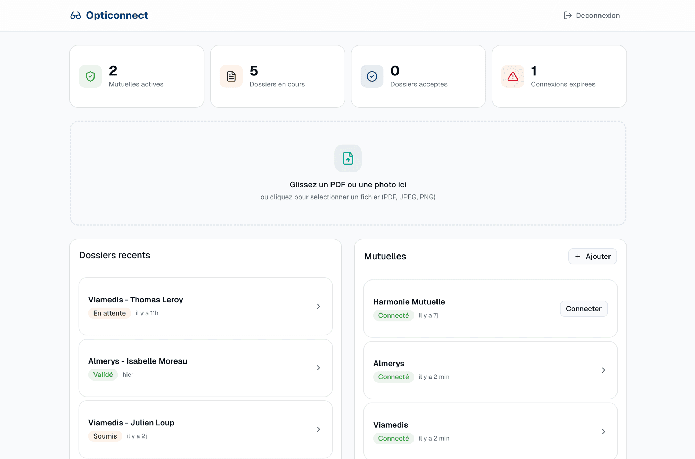
Task: Click the logout icon beside Deconnexion
Action: [x=567, y=15]
